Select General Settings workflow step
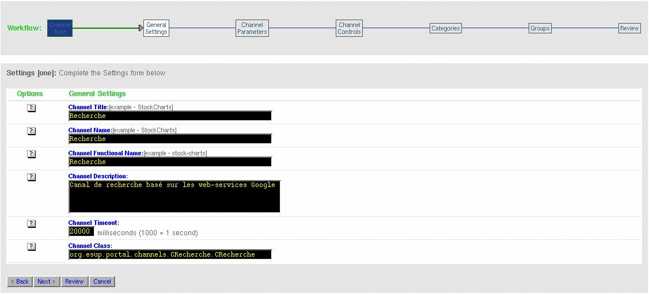 tap(156, 28)
